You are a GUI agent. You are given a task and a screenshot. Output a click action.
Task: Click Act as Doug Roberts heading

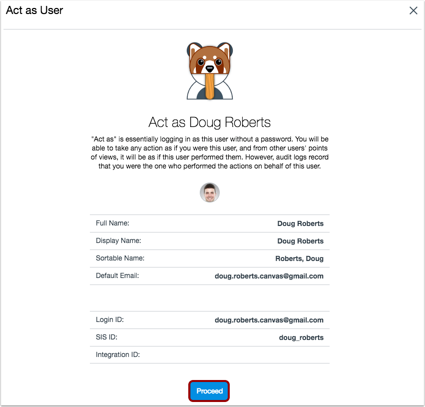point(209,122)
